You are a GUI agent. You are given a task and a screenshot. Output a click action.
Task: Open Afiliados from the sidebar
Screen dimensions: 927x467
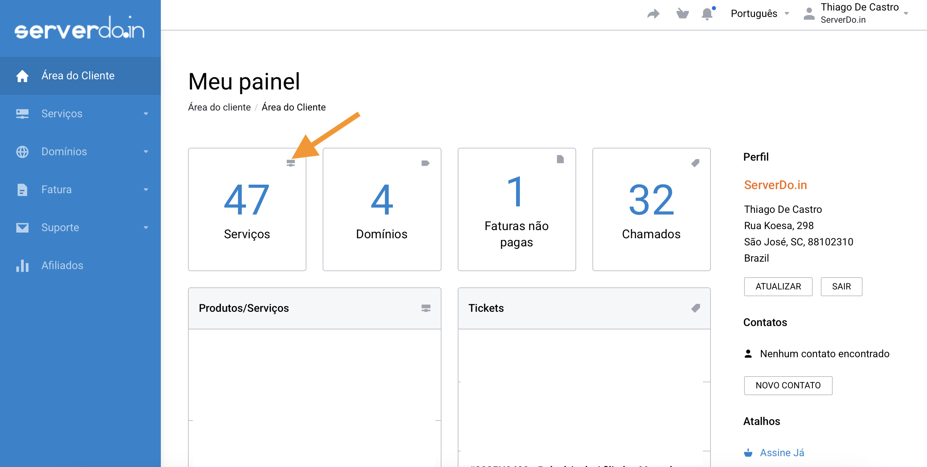pyautogui.click(x=62, y=265)
